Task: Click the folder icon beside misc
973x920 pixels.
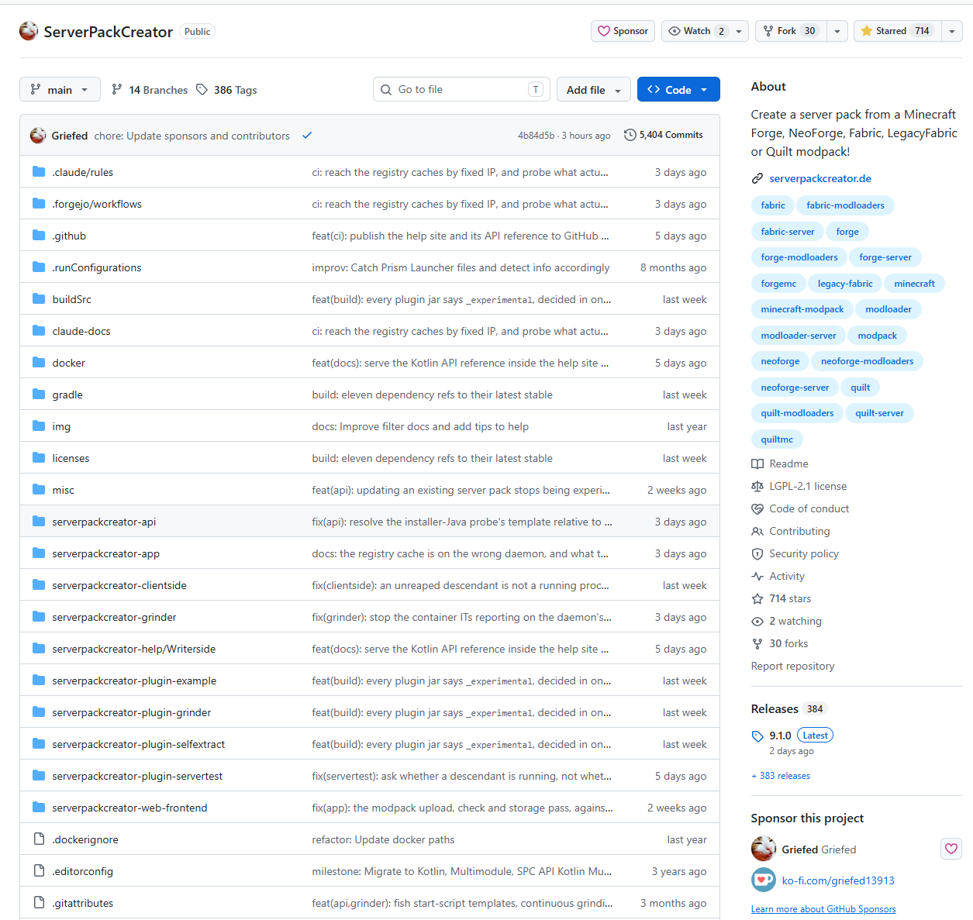Action: point(39,489)
